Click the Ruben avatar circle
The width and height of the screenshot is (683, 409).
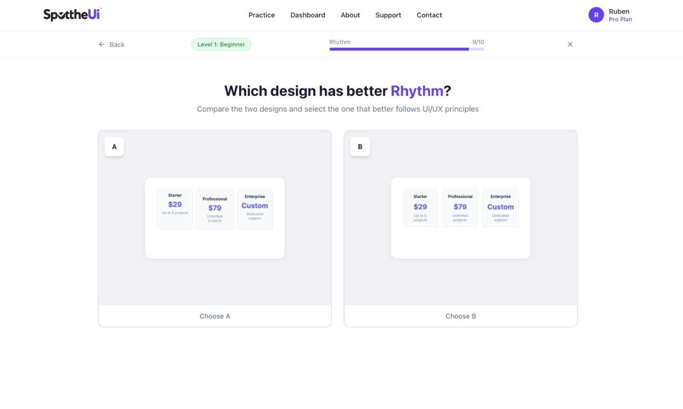(596, 15)
